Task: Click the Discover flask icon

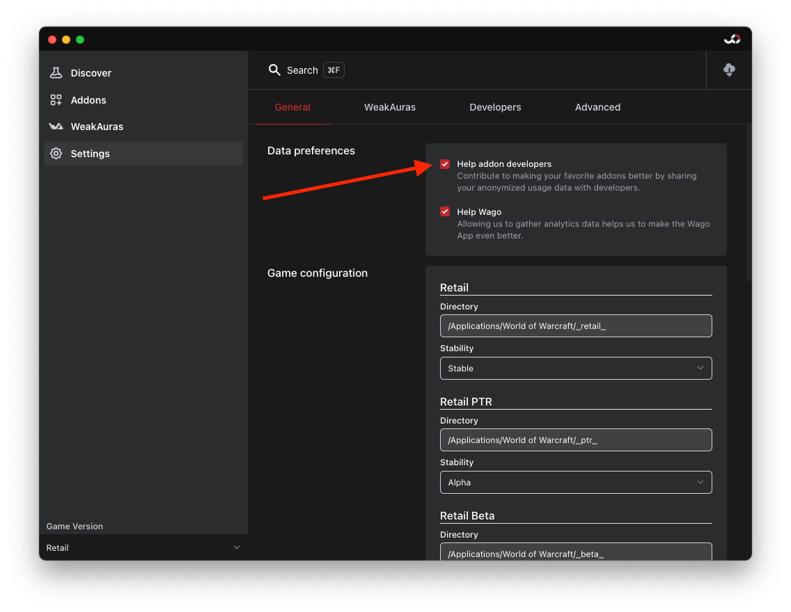Action: (56, 73)
